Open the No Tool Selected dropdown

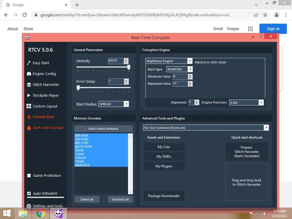tap(266, 128)
